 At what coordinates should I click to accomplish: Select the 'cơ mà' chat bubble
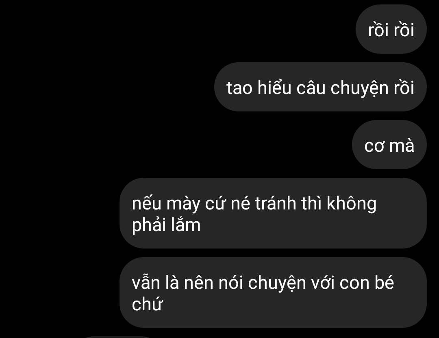coord(389,145)
